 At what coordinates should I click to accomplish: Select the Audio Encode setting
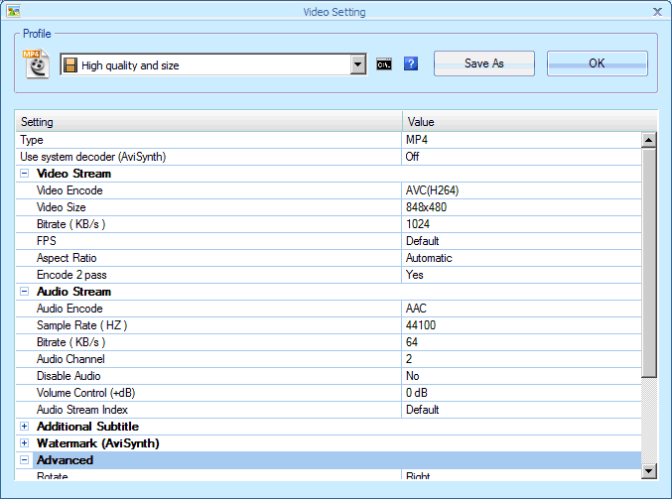coord(69,309)
